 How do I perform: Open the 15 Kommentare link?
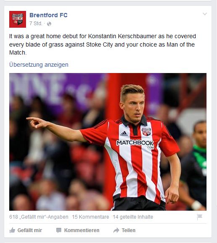pyautogui.click(x=91, y=217)
